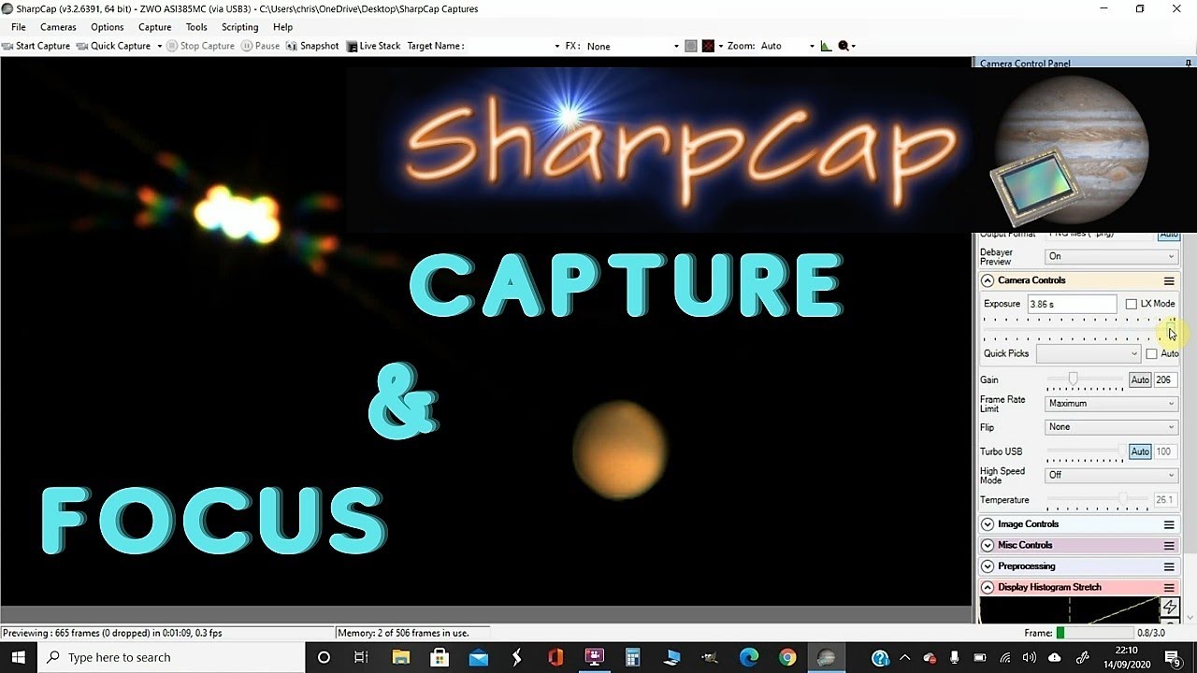
Task: Open the Frame Rate Limit dropdown
Action: tap(1111, 404)
